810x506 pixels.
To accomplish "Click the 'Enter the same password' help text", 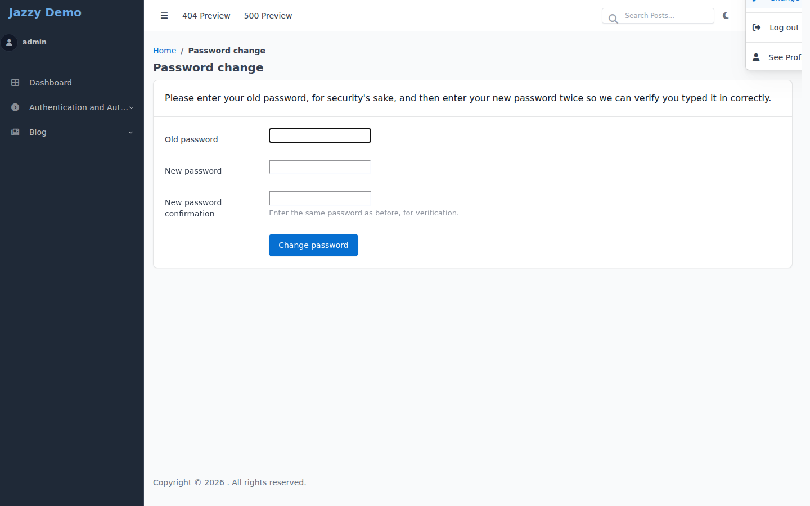I will point(364,213).
